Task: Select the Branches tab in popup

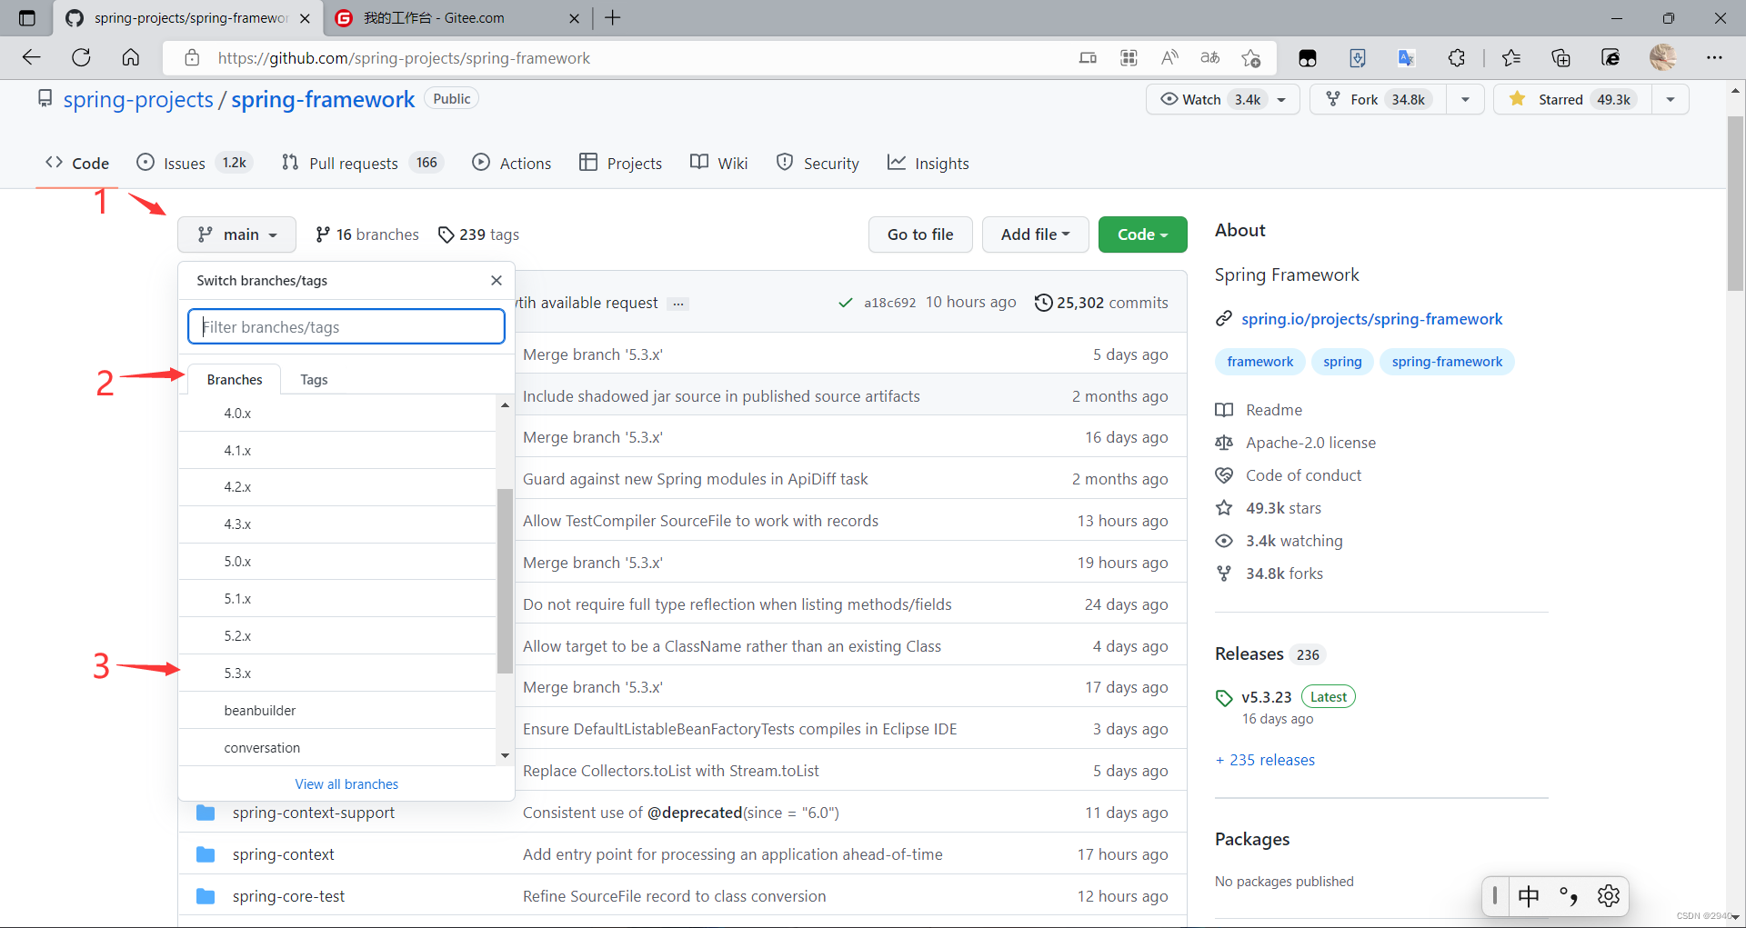Action: tap(235, 379)
